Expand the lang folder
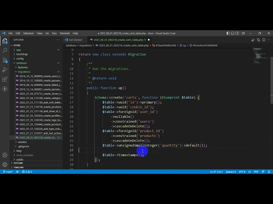This screenshot has height=204, width=273. coord(19,151)
